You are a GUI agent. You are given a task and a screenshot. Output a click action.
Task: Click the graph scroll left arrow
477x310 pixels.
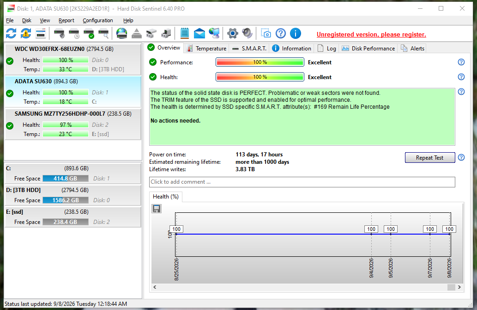click(155, 287)
